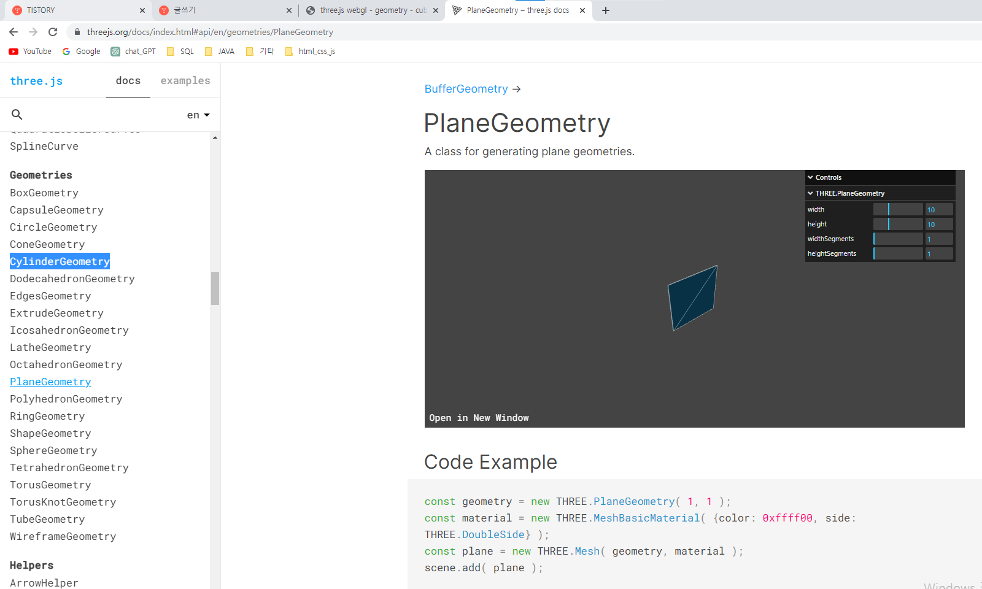Viewport: 982px width, 589px height.
Task: Click the widthSegments value field
Action: (x=939, y=239)
